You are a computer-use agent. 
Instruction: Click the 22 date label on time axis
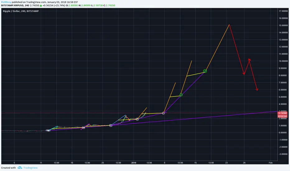click(x=227, y=163)
